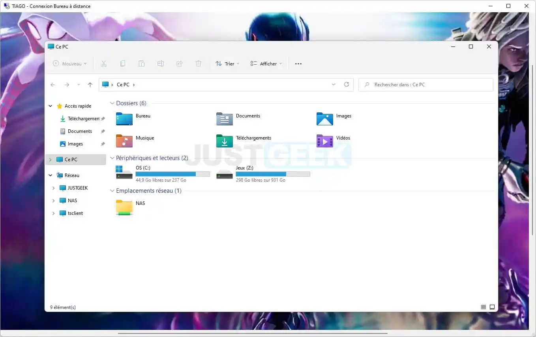This screenshot has height=337, width=536.
Task: Open the address bar history dropdown
Action: (x=334, y=84)
